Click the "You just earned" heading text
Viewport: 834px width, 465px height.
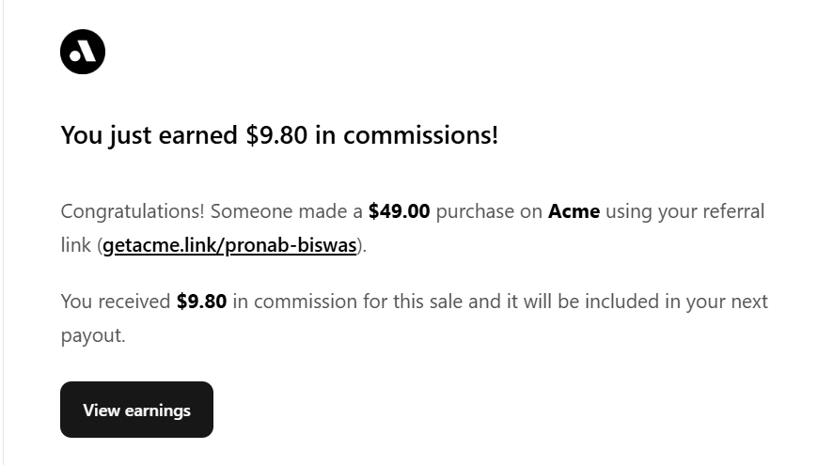tap(149, 135)
